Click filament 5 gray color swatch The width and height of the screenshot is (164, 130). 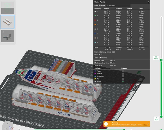pos(95,29)
